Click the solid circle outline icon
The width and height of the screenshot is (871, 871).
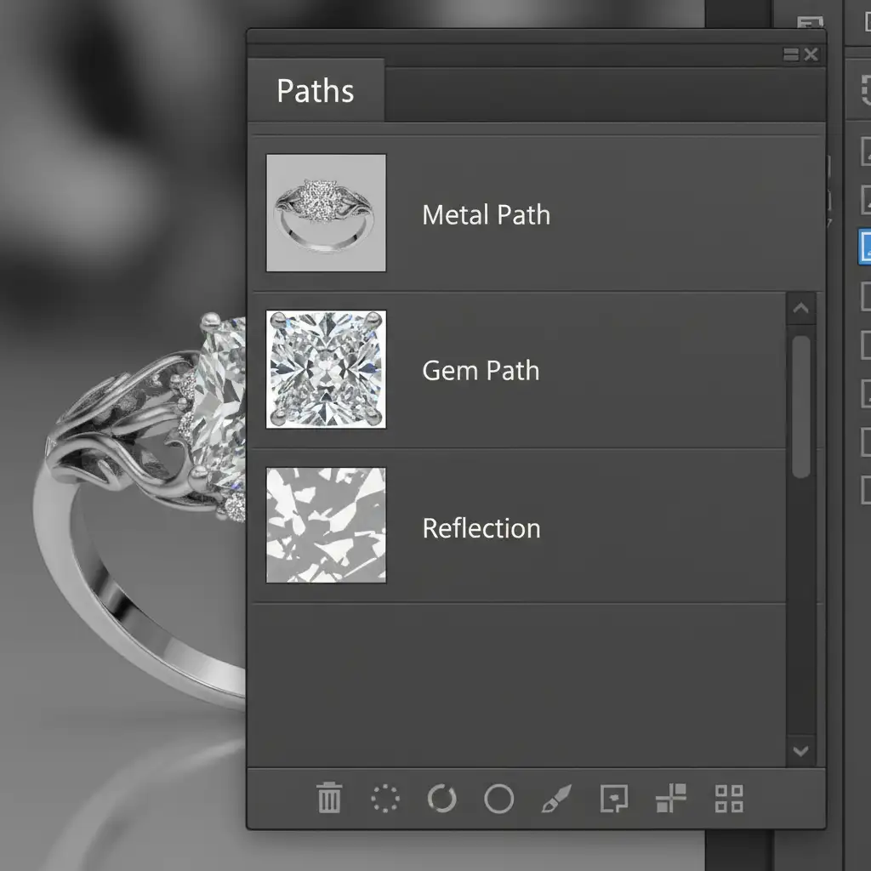click(498, 799)
